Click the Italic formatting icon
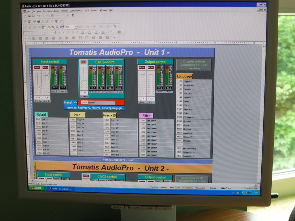This screenshot has width=295, height=221. click(x=63, y=33)
